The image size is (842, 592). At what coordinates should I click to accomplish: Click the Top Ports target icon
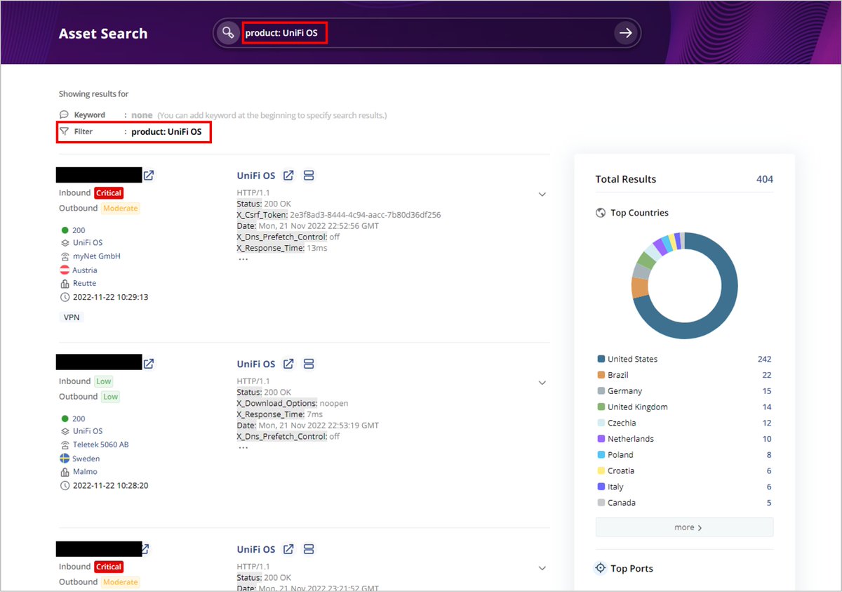coord(601,568)
